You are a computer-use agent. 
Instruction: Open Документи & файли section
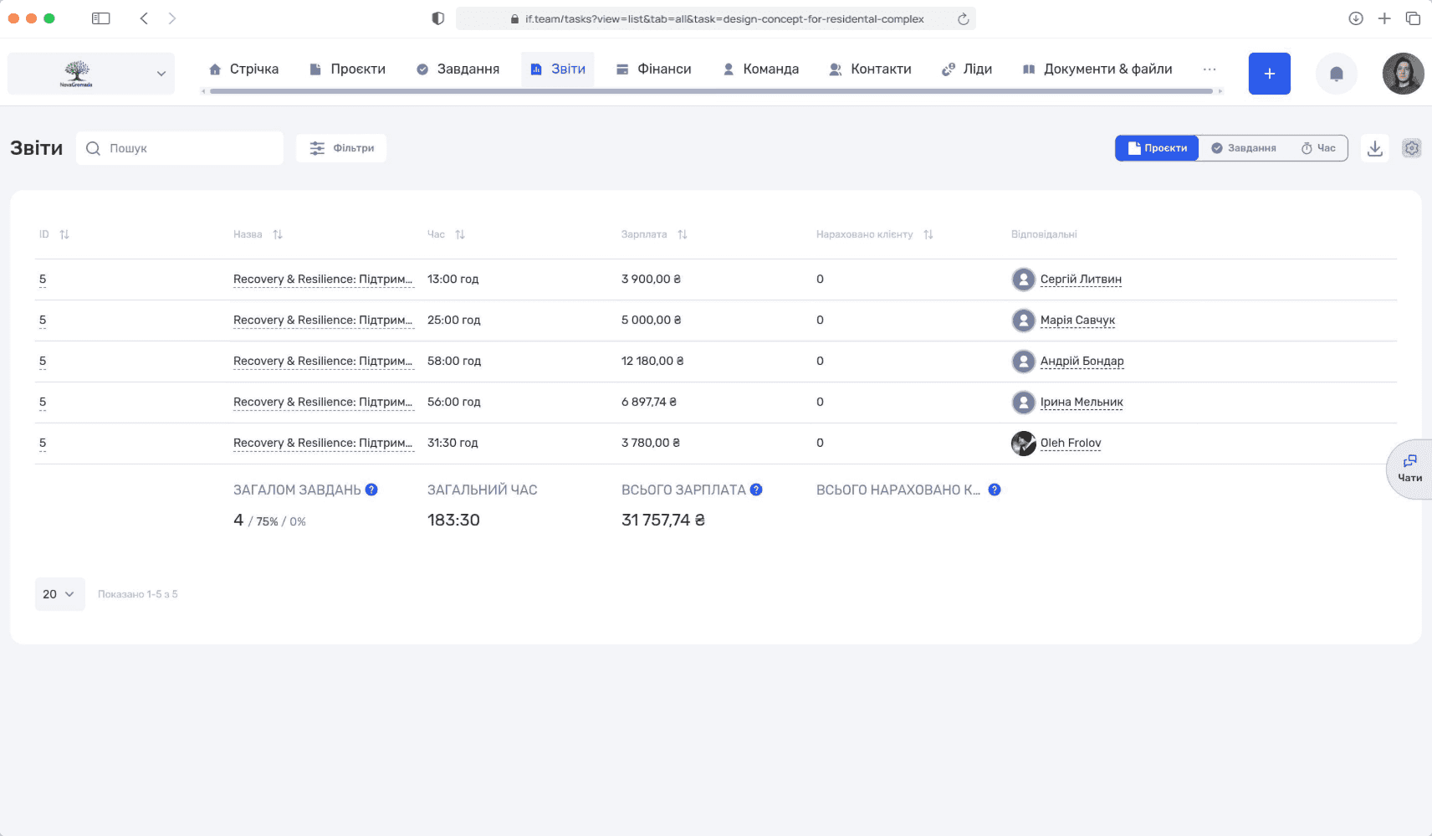(1097, 69)
